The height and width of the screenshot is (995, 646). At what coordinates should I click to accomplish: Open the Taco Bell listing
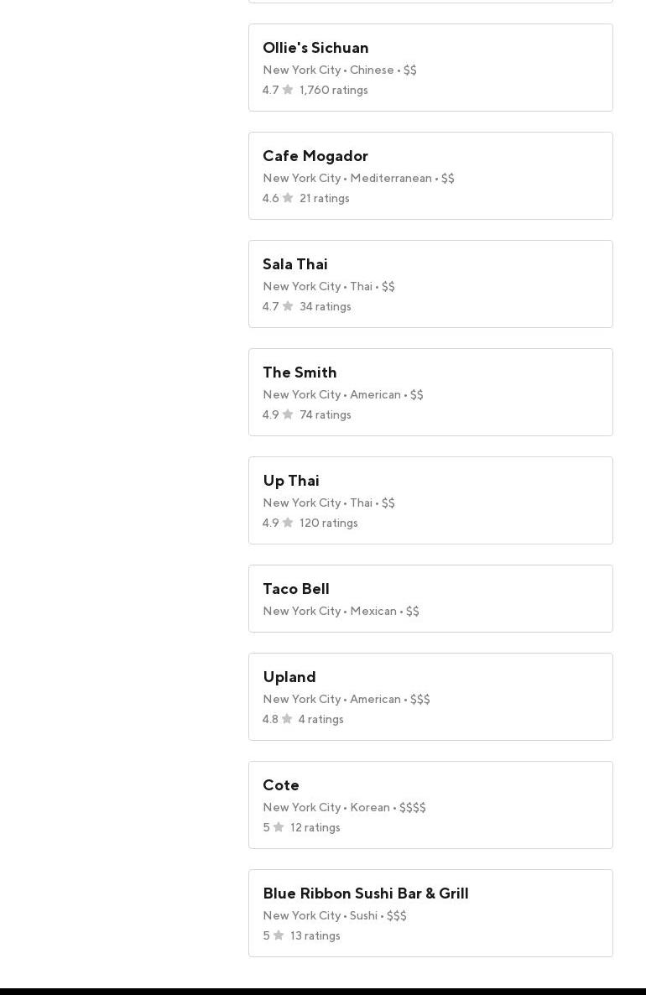296,589
